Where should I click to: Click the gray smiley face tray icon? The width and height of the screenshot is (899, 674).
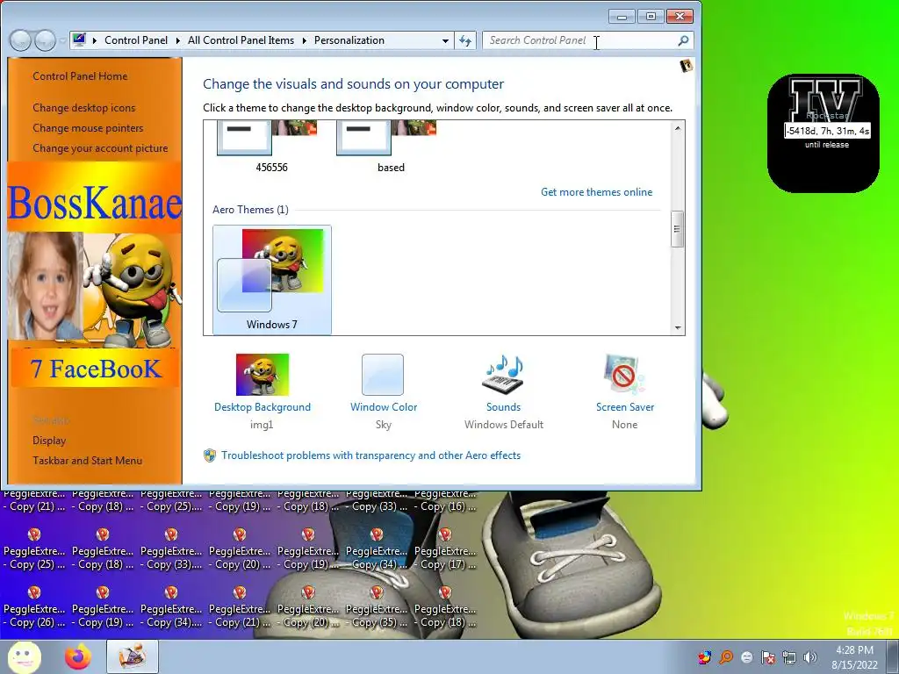[x=747, y=656]
